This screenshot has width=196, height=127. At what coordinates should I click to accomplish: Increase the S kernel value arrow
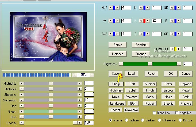coord(148,34)
